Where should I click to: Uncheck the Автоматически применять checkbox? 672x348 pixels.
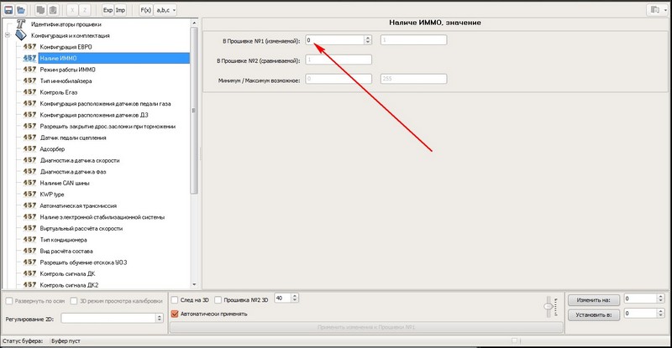[175, 314]
